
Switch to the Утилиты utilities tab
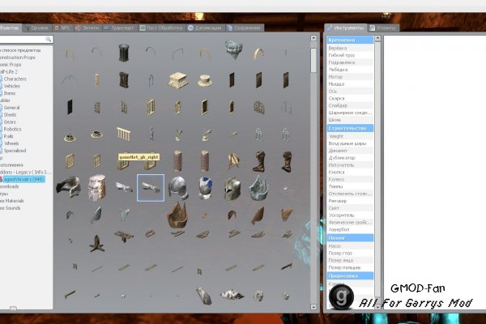click(x=383, y=28)
